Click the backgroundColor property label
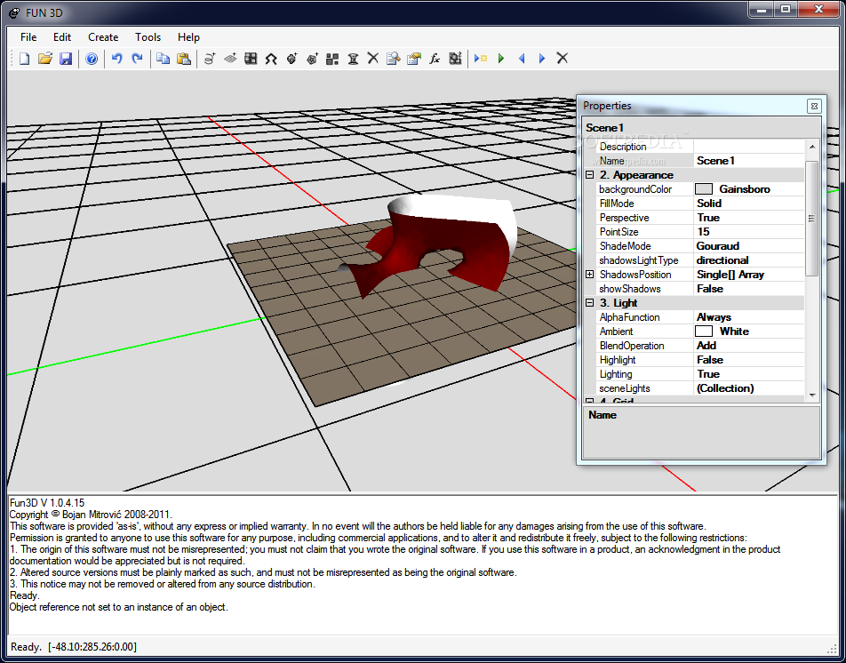The height and width of the screenshot is (663, 846). coord(635,189)
